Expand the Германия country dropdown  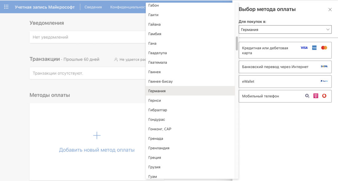click(285, 30)
